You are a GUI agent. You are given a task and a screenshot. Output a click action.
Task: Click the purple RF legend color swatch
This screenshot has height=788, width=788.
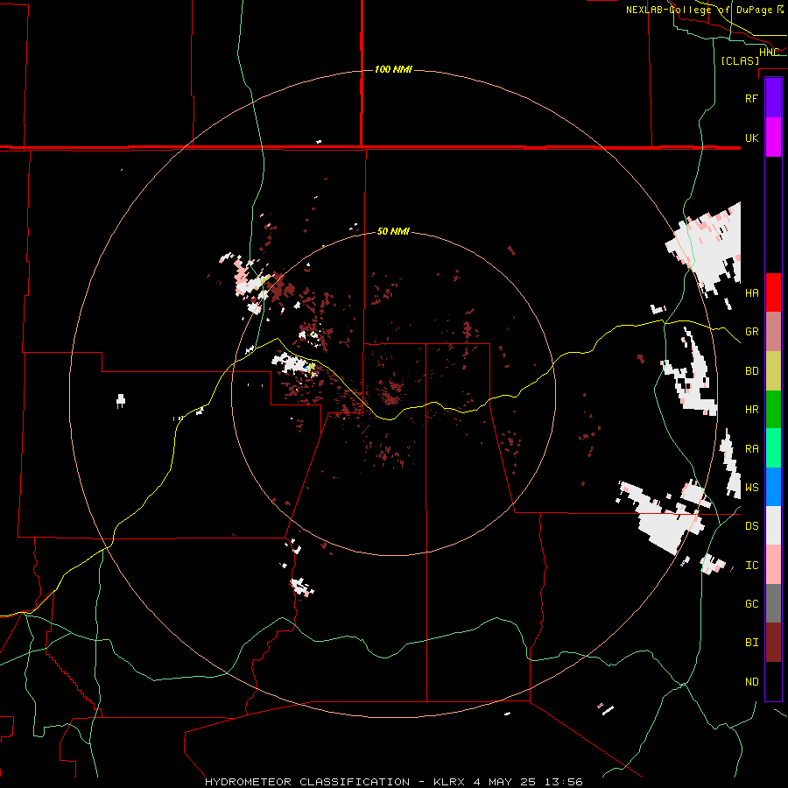(x=773, y=98)
